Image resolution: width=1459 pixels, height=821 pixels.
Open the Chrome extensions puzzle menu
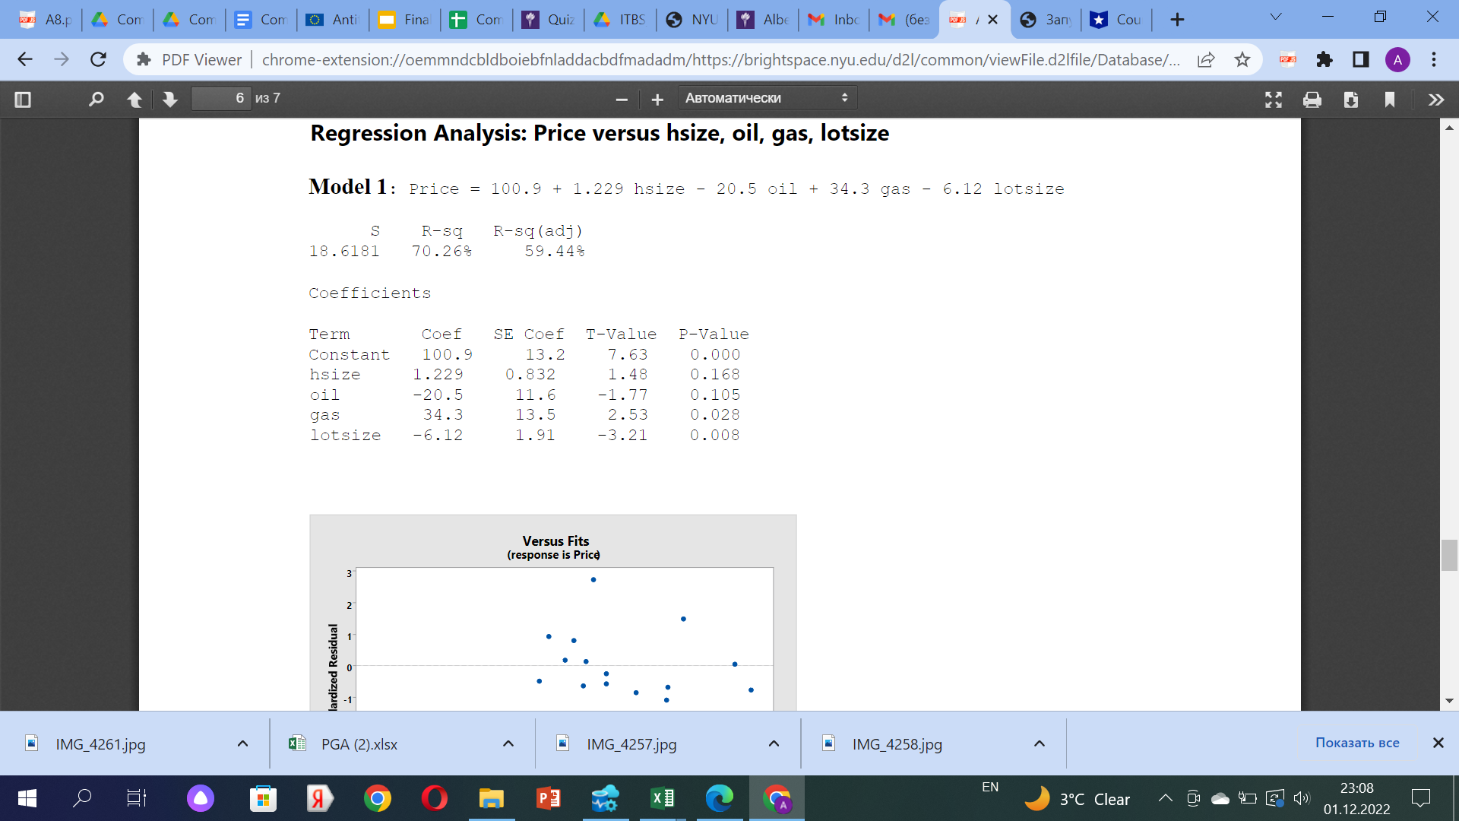[1324, 59]
